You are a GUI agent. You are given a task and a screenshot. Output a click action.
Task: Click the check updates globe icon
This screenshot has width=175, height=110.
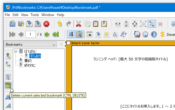tap(137, 34)
